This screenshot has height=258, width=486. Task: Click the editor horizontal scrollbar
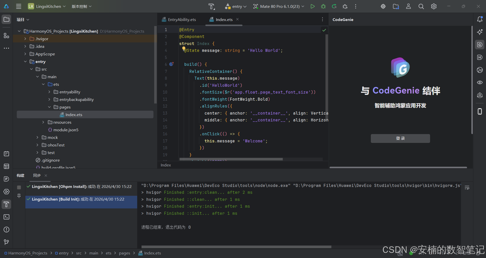[x=231, y=159]
